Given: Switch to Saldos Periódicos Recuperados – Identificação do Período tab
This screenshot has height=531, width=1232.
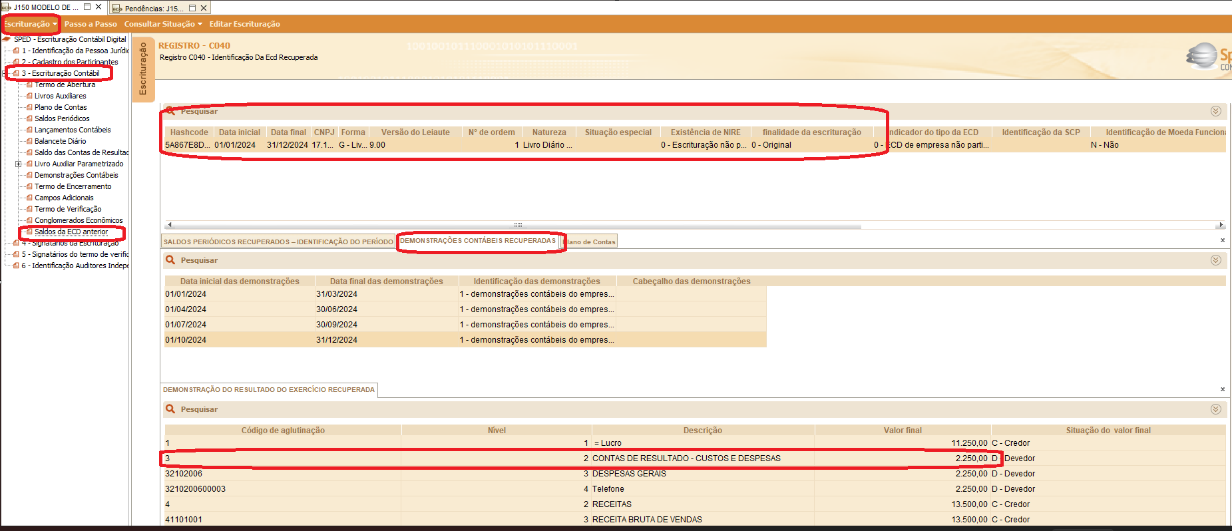Looking at the screenshot, I should coord(278,242).
